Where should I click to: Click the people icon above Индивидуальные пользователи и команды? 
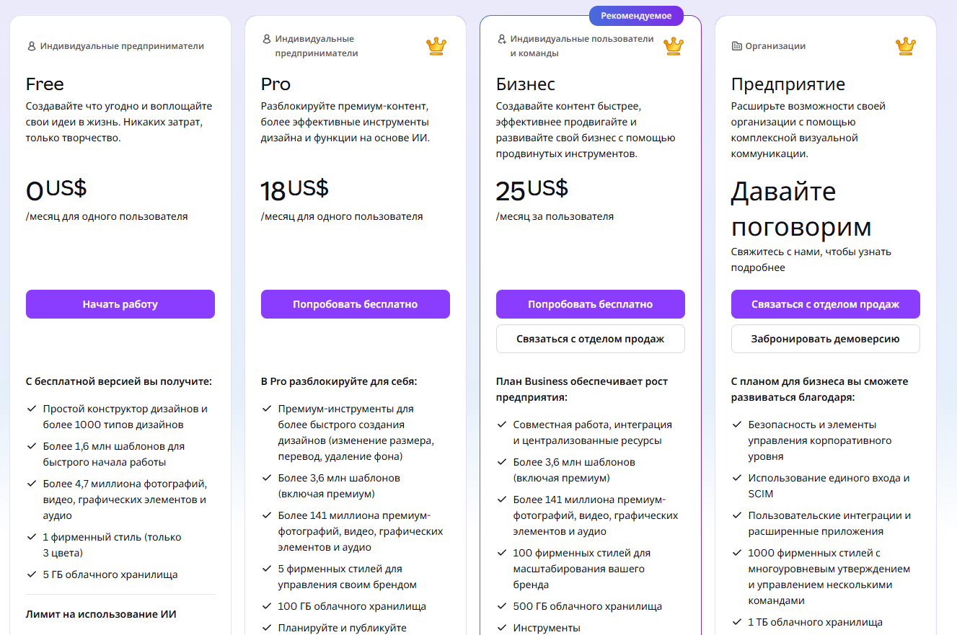[501, 40]
